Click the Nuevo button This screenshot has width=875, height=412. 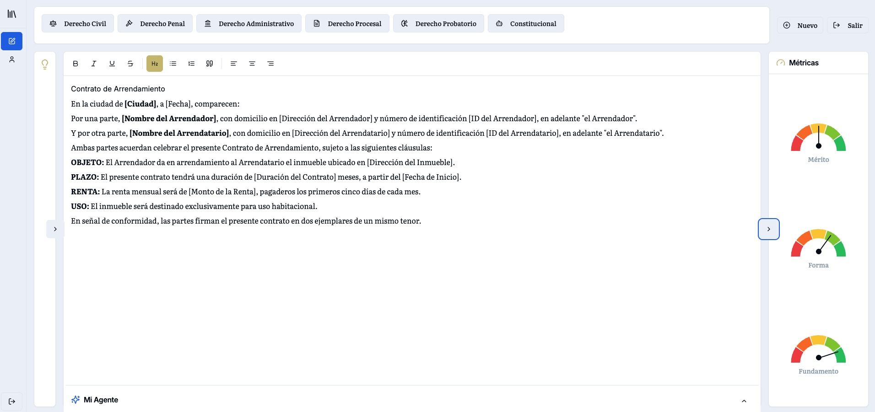tap(800, 26)
